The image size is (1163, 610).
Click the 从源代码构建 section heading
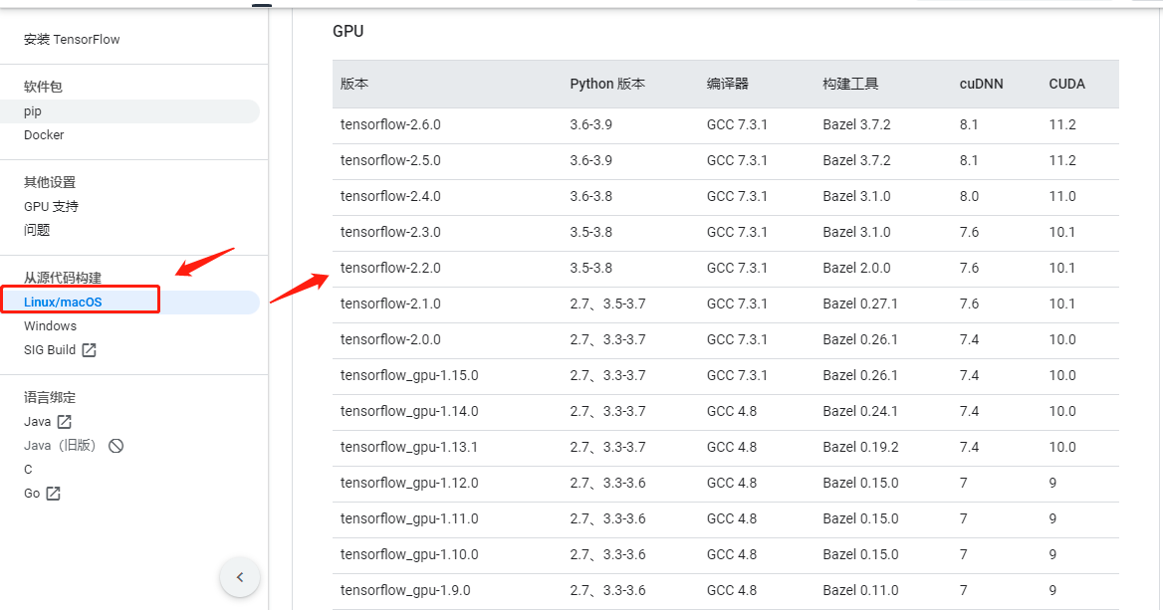click(63, 278)
